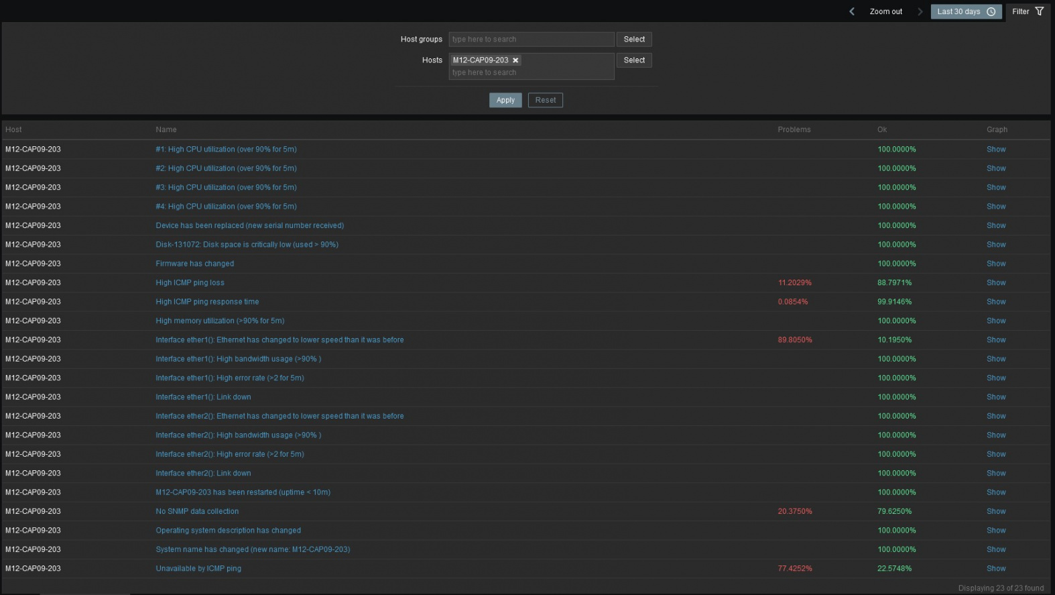Open ether2 Ethernet lower speed trigger
The height and width of the screenshot is (595, 1055).
click(280, 416)
